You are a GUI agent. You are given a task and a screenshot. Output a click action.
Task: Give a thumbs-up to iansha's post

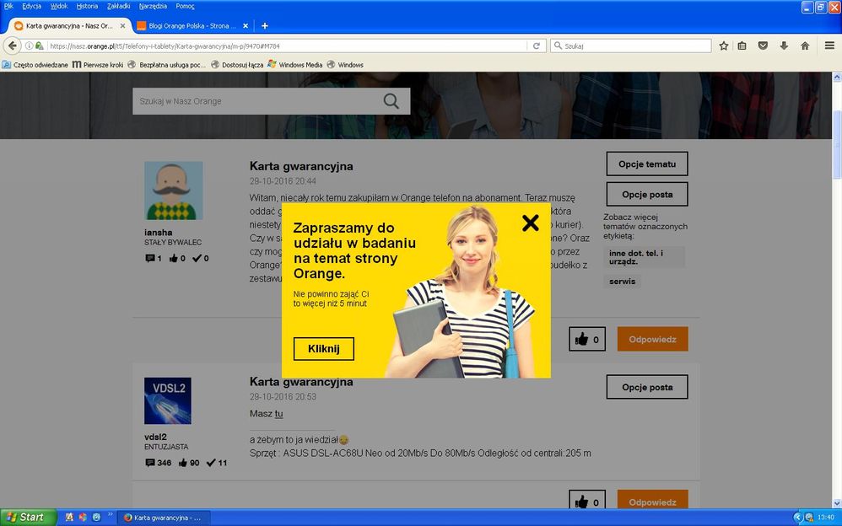(x=587, y=339)
